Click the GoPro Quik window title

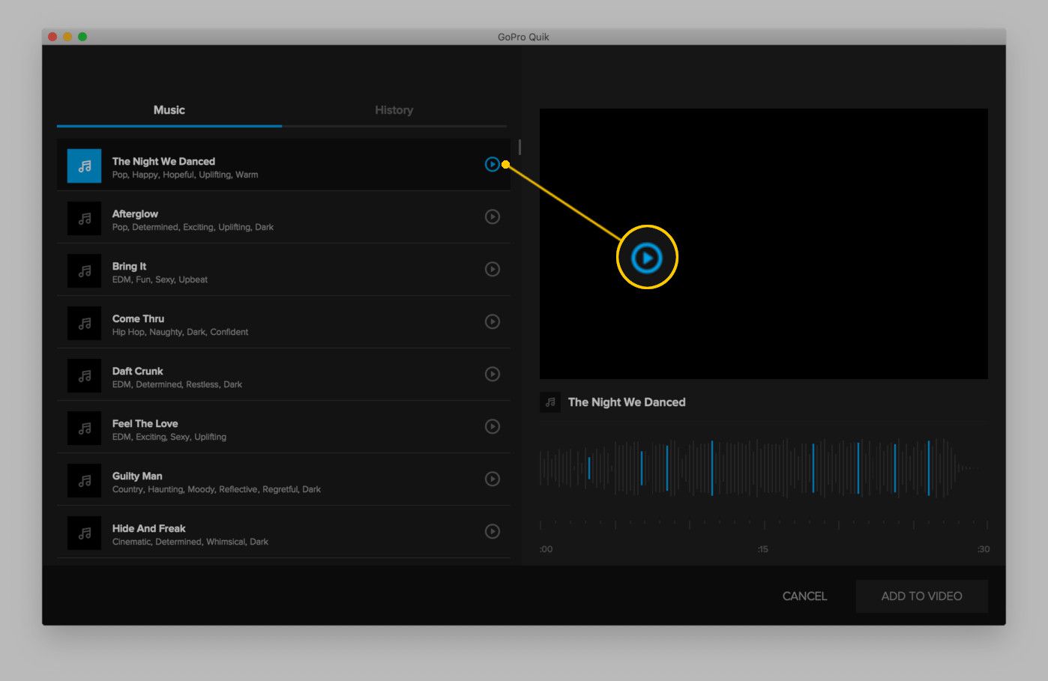point(523,37)
